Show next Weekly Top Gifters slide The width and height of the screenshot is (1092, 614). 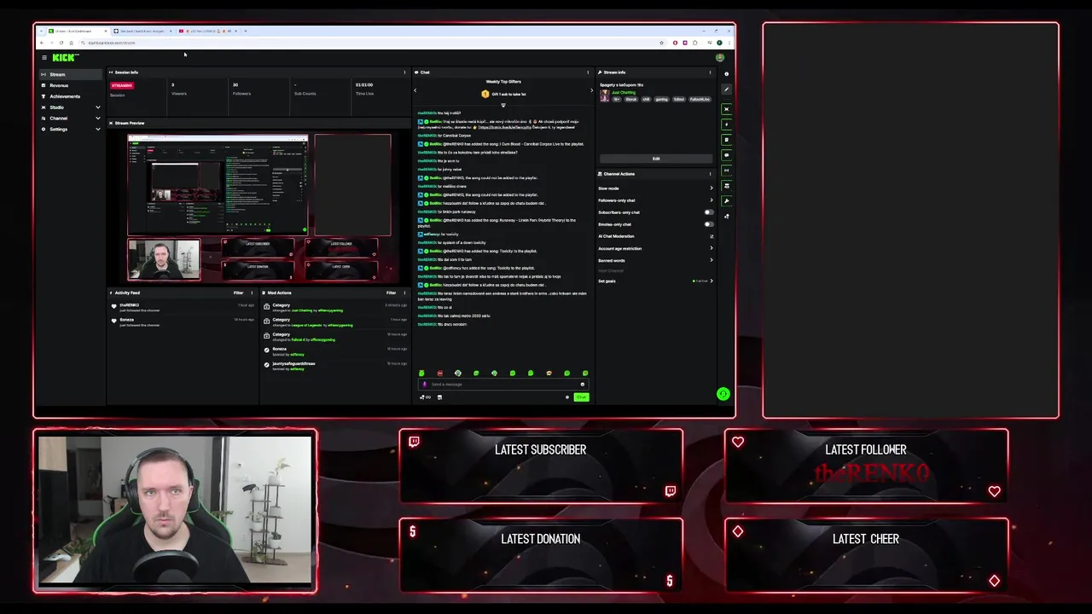click(591, 90)
